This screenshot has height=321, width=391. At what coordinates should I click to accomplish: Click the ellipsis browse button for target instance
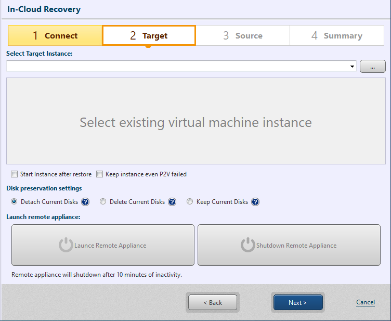pyautogui.click(x=372, y=67)
